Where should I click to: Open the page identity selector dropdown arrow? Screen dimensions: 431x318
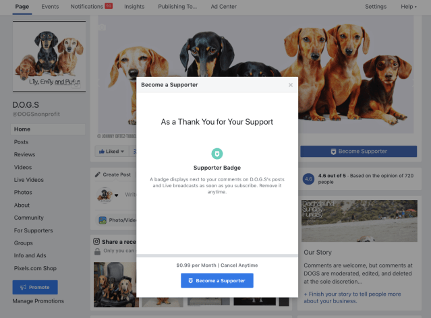pyautogui.click(x=116, y=195)
